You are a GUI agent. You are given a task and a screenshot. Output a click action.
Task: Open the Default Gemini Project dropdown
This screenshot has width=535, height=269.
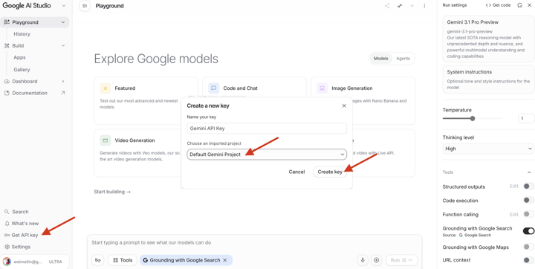click(267, 155)
